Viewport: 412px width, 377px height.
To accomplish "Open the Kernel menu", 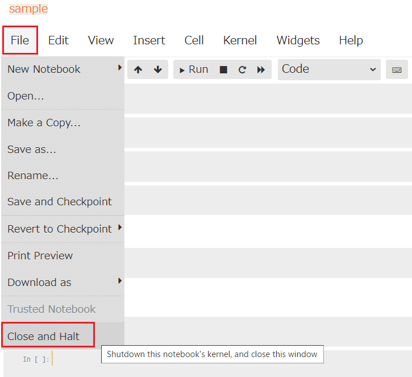I will coord(240,40).
